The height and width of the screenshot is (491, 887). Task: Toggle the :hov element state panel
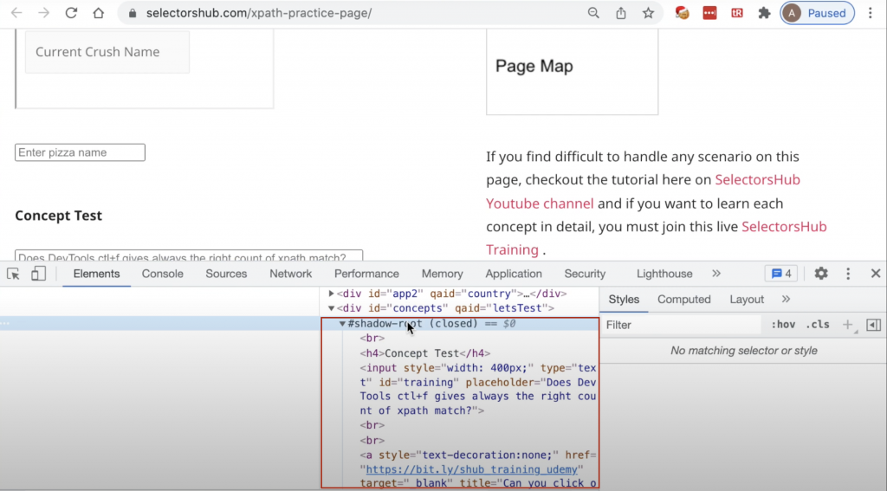783,325
